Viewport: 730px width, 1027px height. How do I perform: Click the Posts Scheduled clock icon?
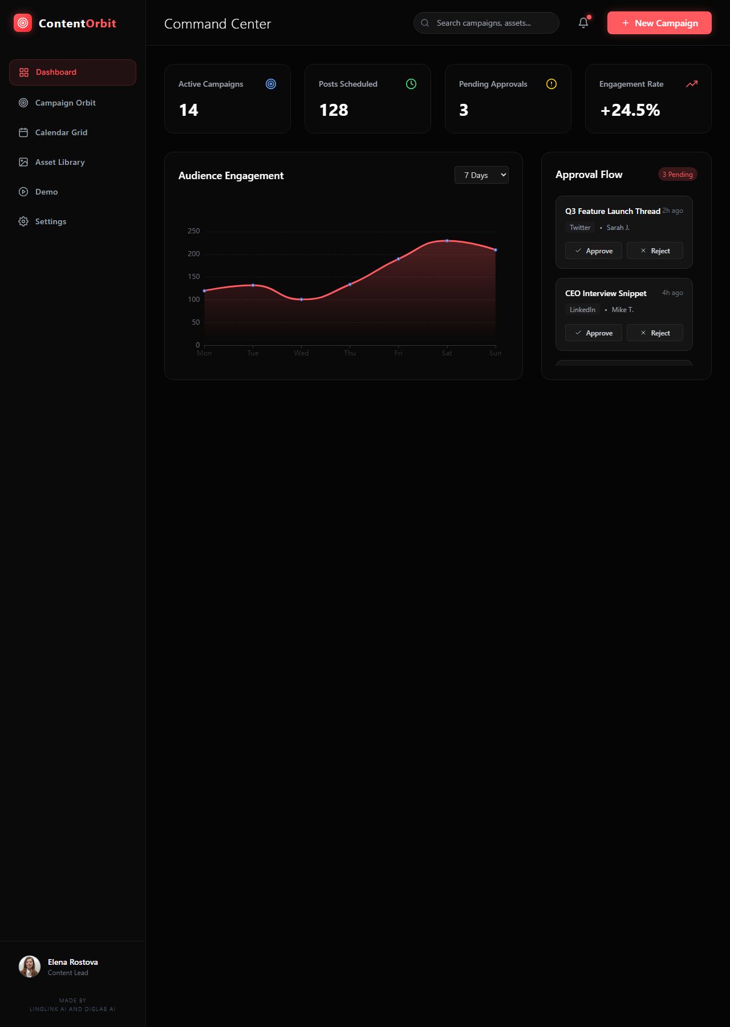pyautogui.click(x=411, y=84)
